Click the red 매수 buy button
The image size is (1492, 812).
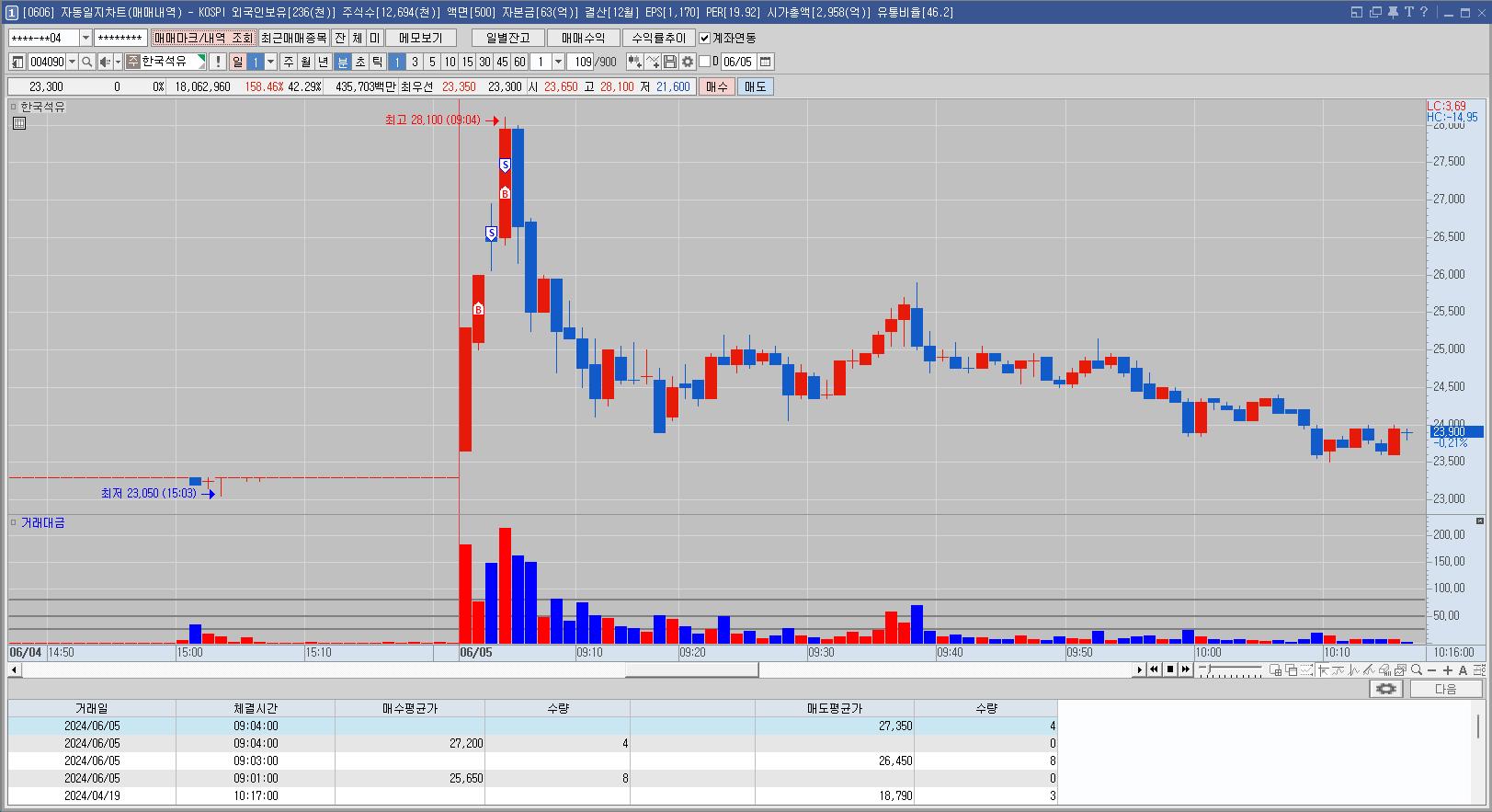(x=716, y=86)
